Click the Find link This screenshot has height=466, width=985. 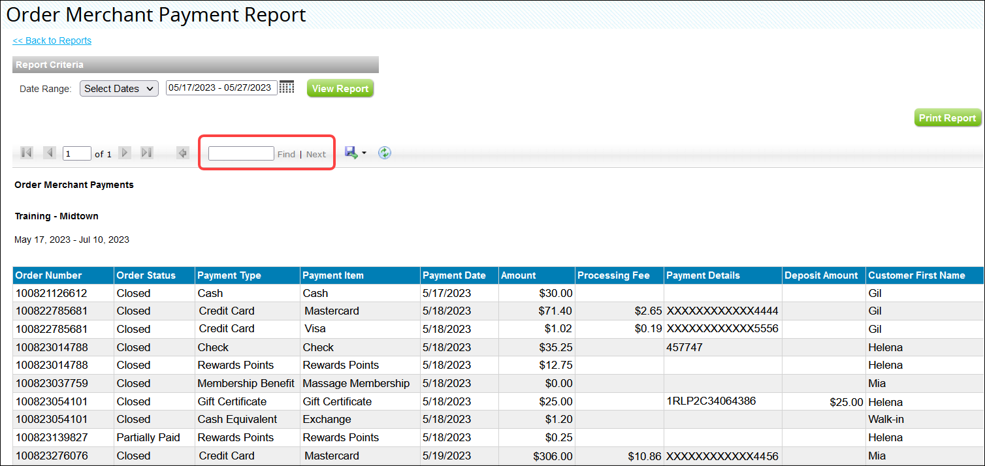pos(286,154)
